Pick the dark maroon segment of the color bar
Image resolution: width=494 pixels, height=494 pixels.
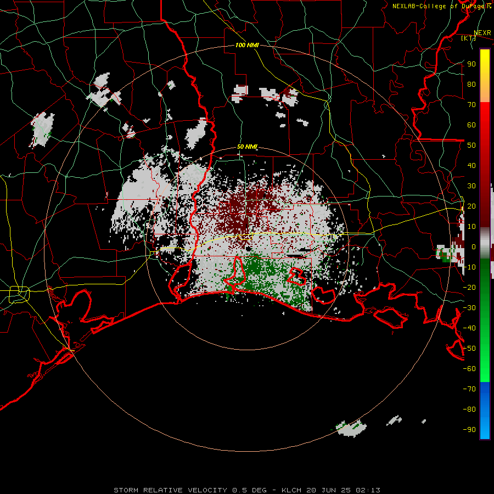coord(485,205)
